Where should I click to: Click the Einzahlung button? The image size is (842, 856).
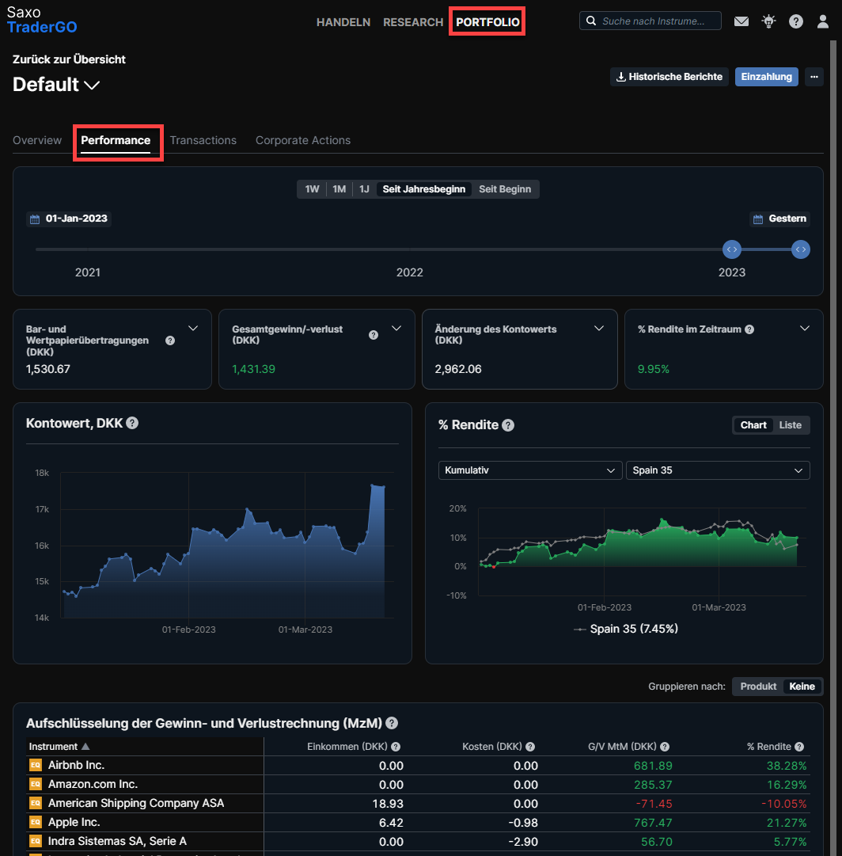pyautogui.click(x=766, y=77)
